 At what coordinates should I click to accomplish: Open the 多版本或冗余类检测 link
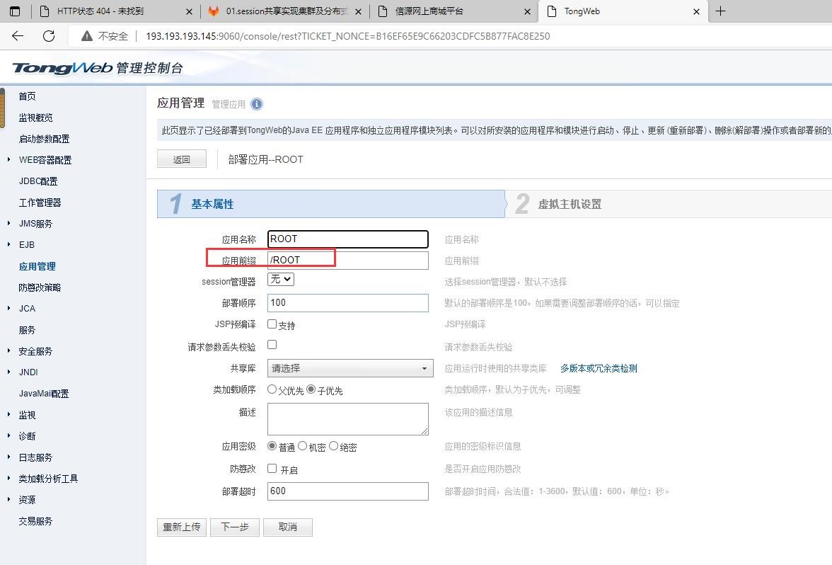click(x=598, y=367)
